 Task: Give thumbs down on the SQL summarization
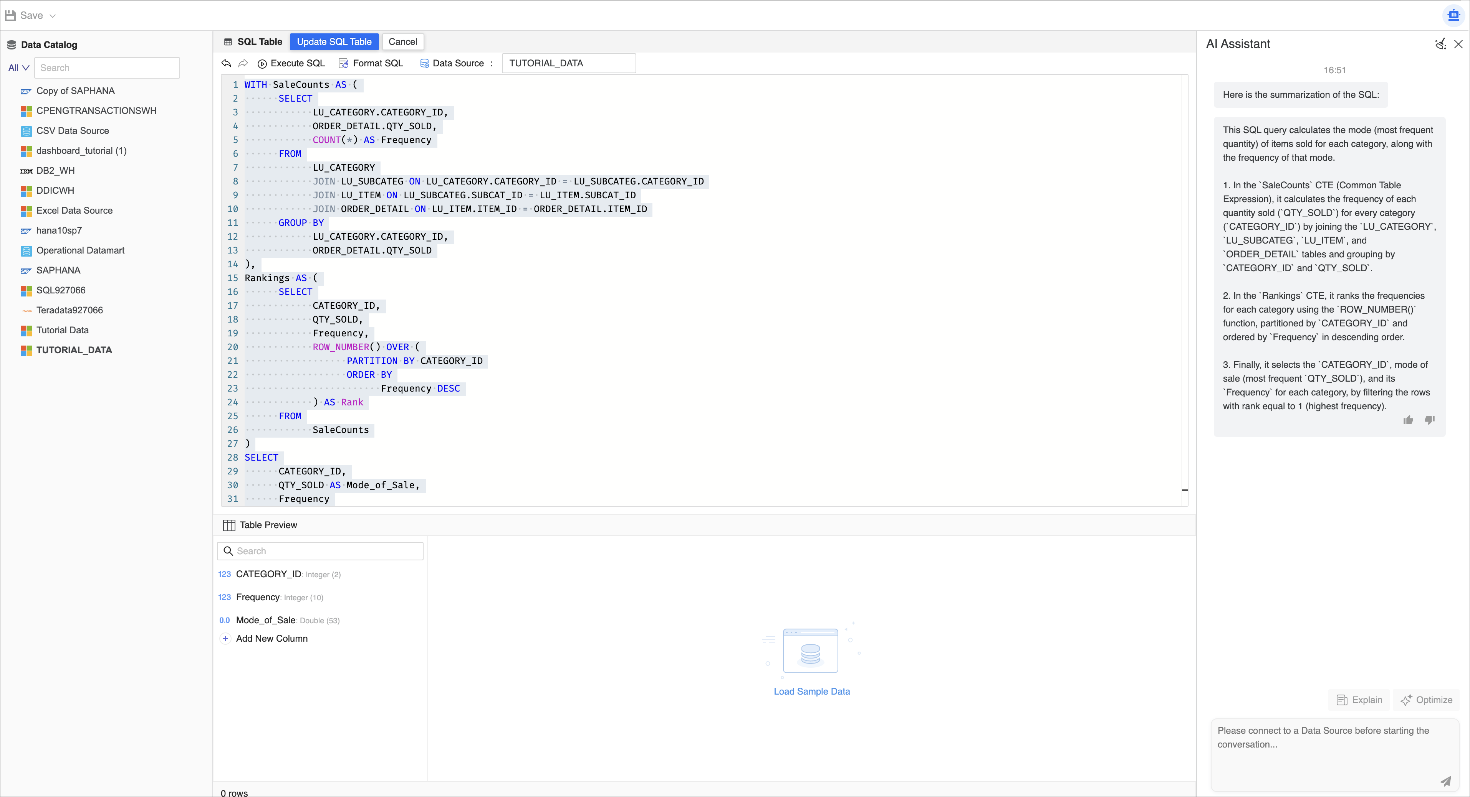pos(1430,420)
